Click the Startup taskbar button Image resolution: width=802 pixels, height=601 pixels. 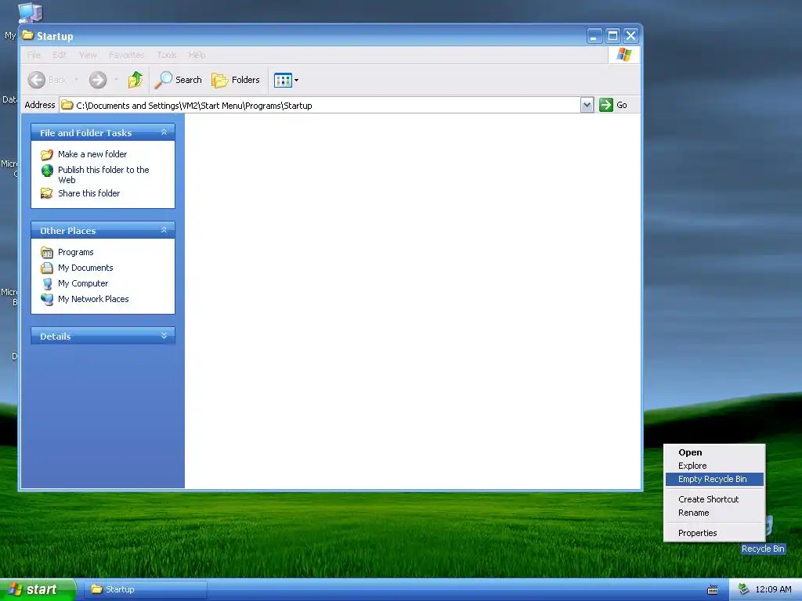[146, 589]
